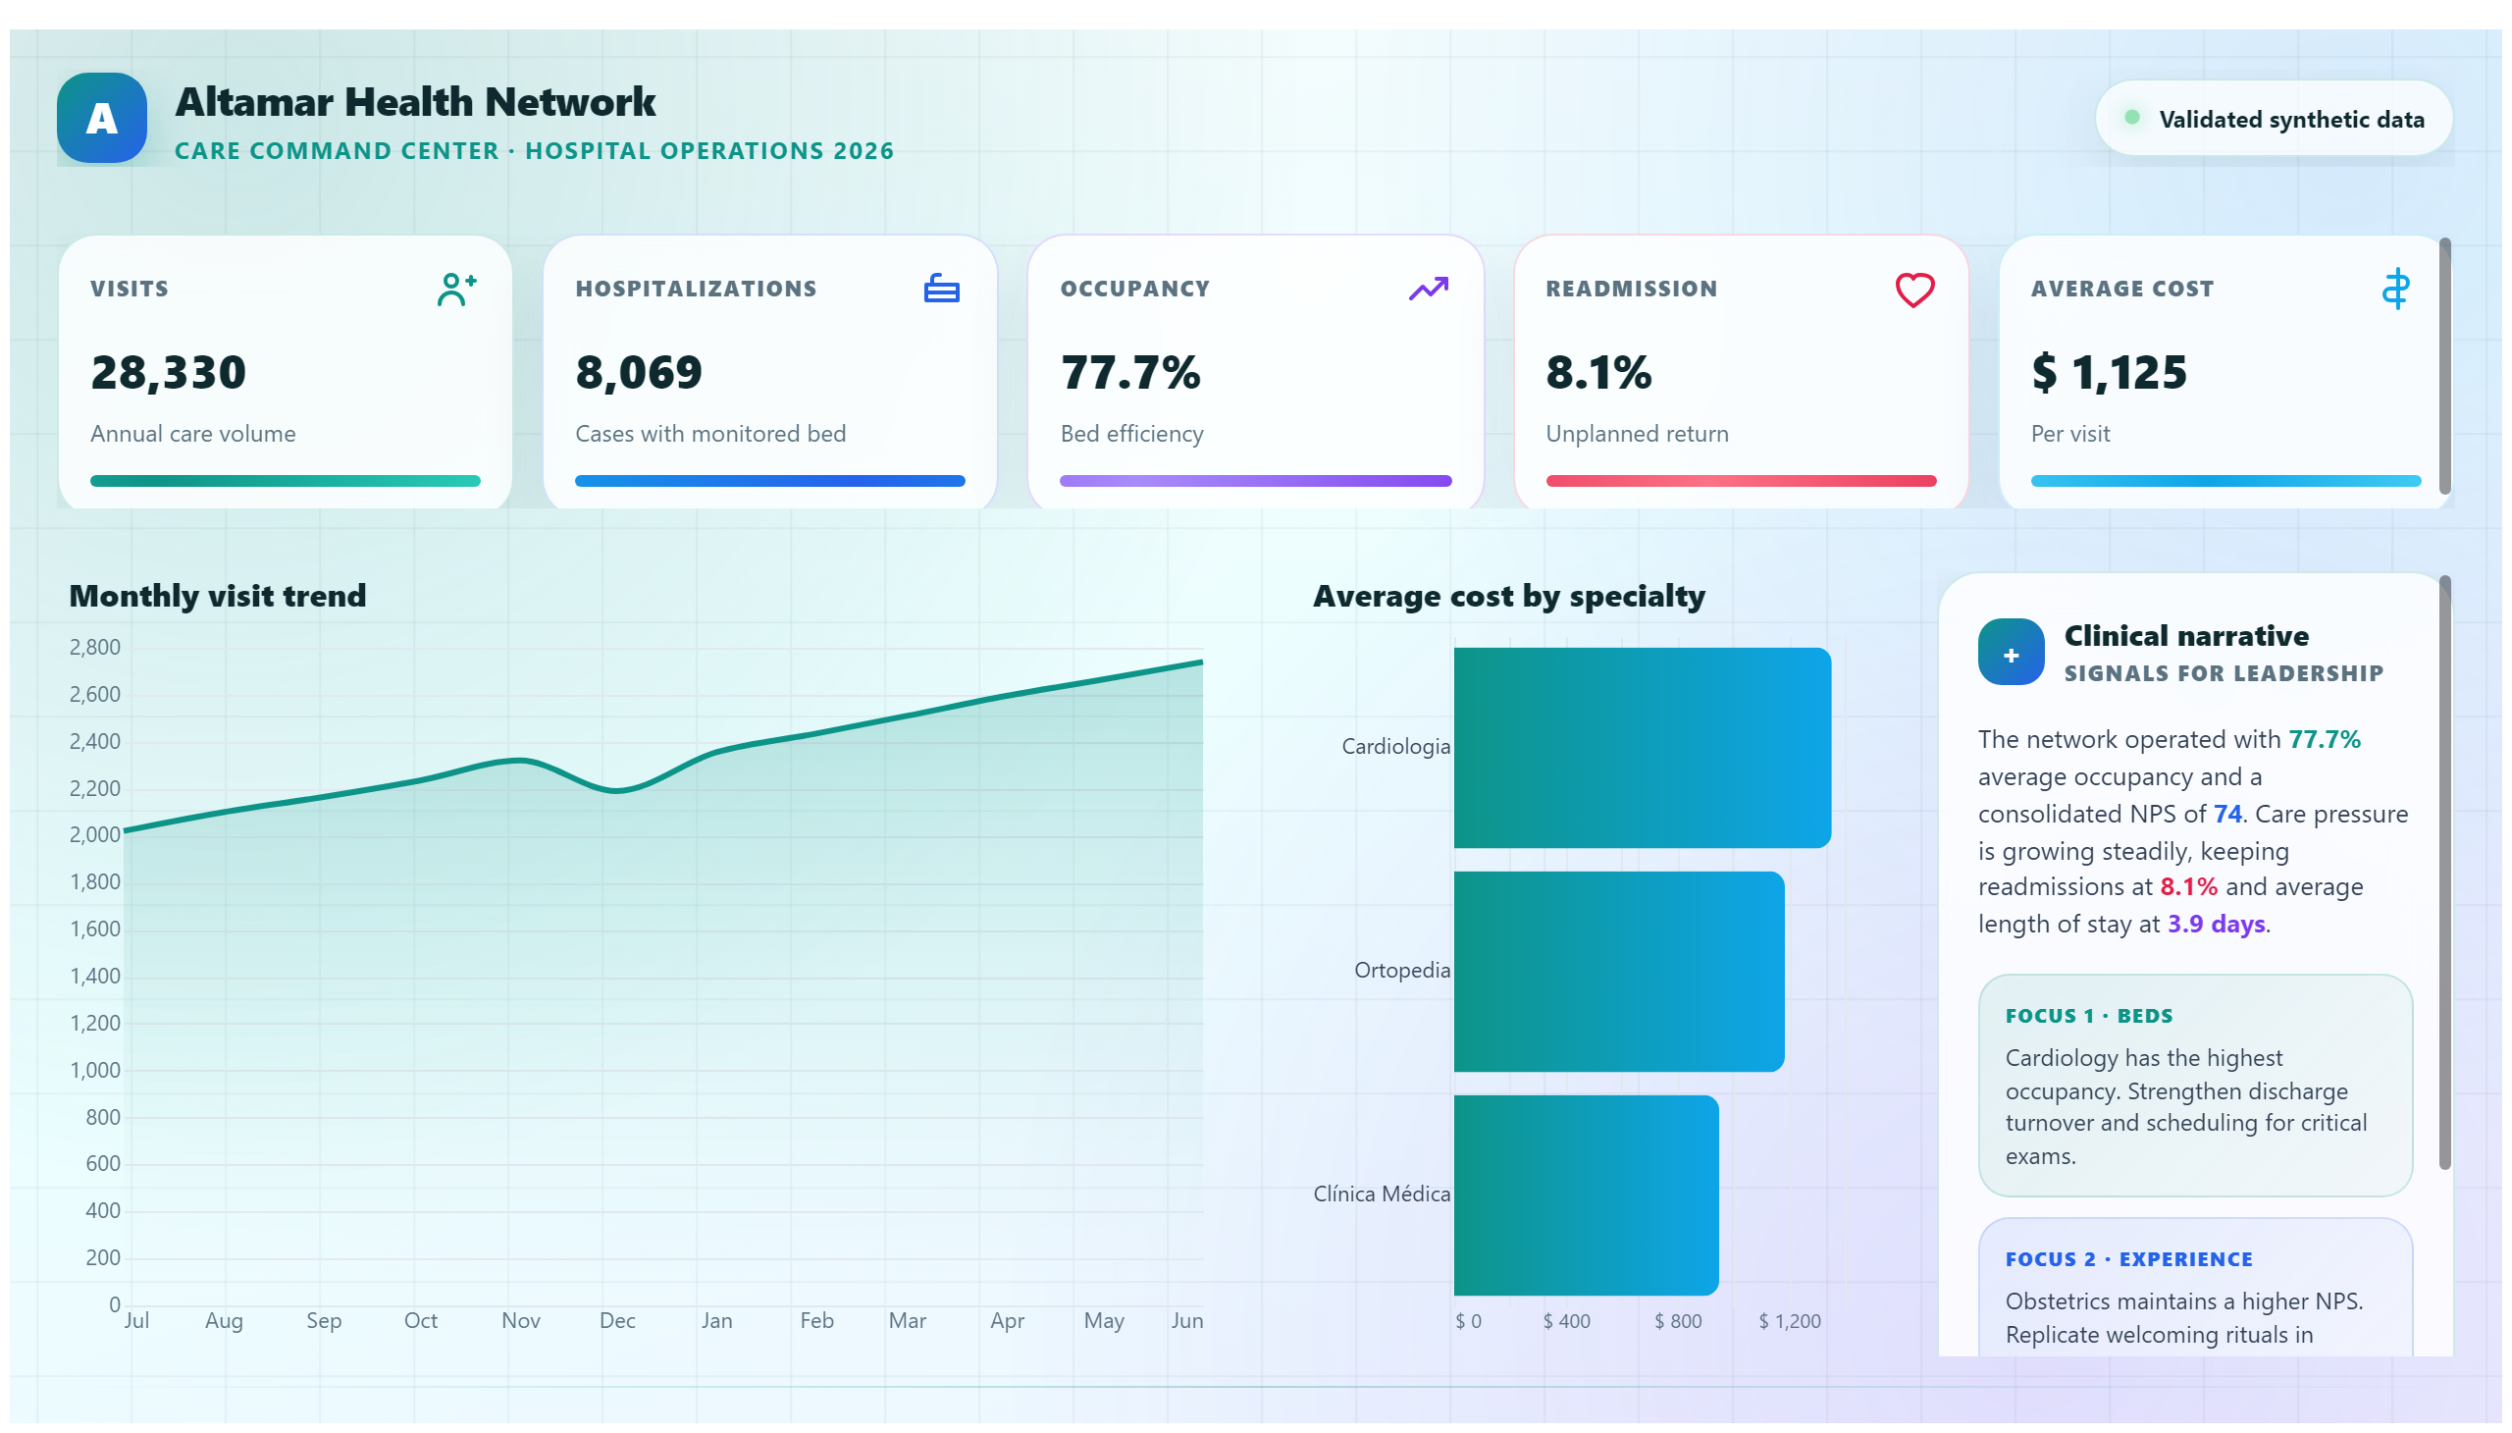The width and height of the screenshot is (2512, 1433).
Task: Click the trending-up icon on Occupancy card
Action: pos(1428,289)
